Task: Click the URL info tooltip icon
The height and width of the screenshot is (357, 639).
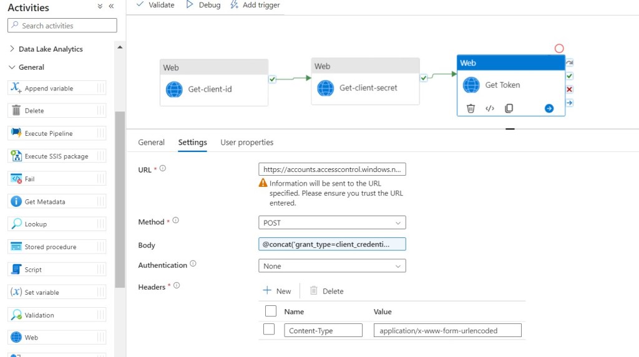Action: point(163,169)
